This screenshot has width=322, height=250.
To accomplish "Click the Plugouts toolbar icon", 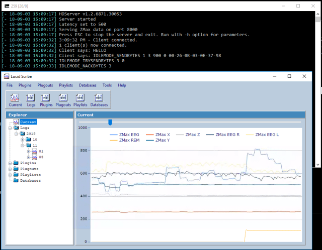I will (63, 99).
